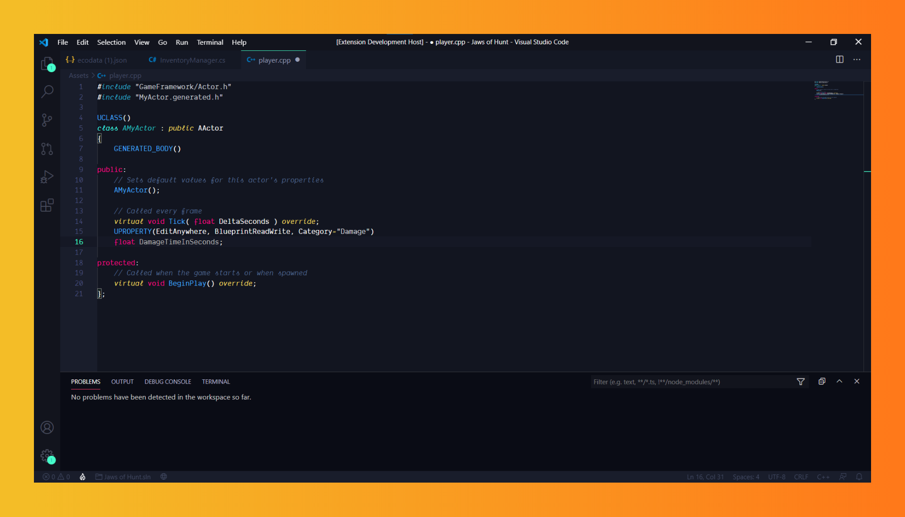Change the UTF-8 file encoding selection
This screenshot has width=905, height=517.
click(776, 477)
